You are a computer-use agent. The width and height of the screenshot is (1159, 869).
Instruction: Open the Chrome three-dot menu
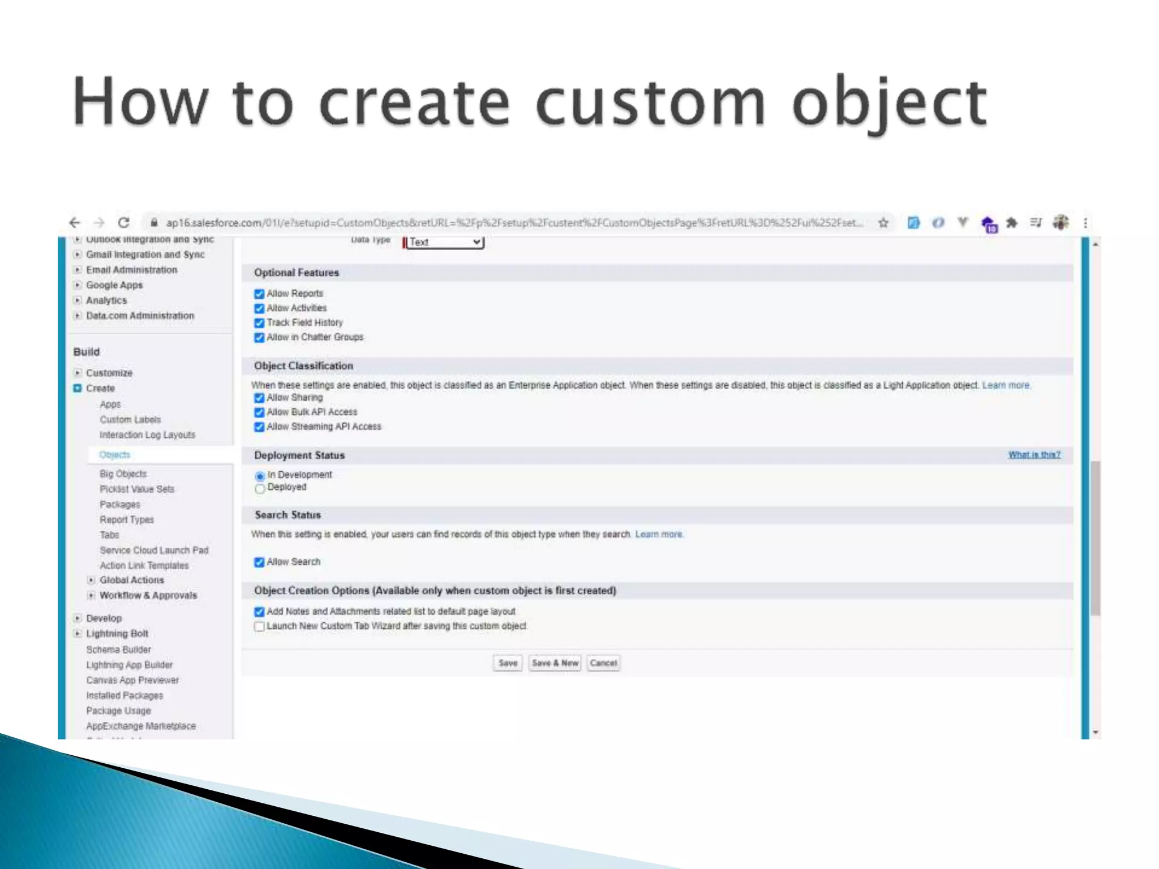tap(1085, 223)
